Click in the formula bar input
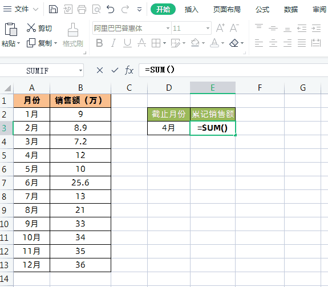The image size is (328, 287). point(233,70)
